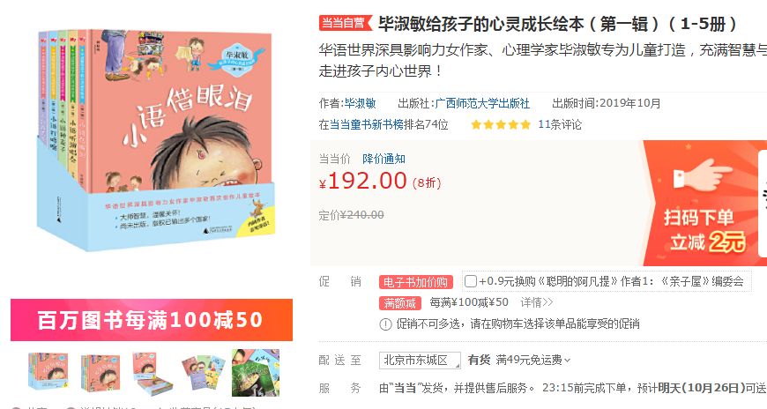Open the 北京市东城区 delivery location dropdown
Screen dimensions: 767x409
point(420,361)
